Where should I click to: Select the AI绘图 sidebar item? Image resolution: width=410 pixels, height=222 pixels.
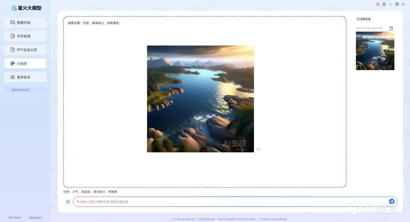[25, 63]
